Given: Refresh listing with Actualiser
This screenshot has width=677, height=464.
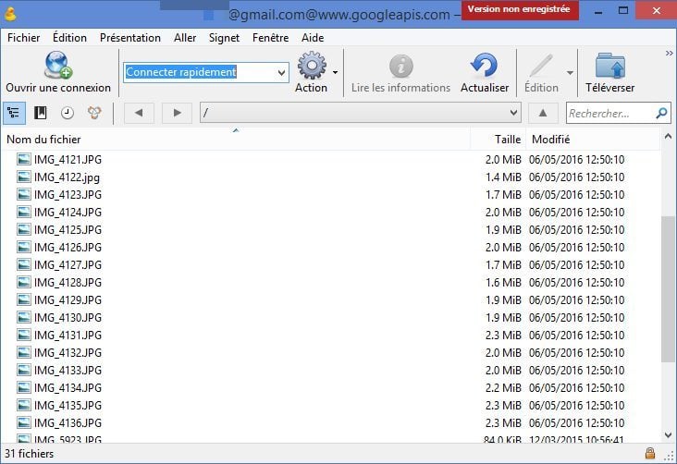Looking at the screenshot, I should click(x=485, y=67).
